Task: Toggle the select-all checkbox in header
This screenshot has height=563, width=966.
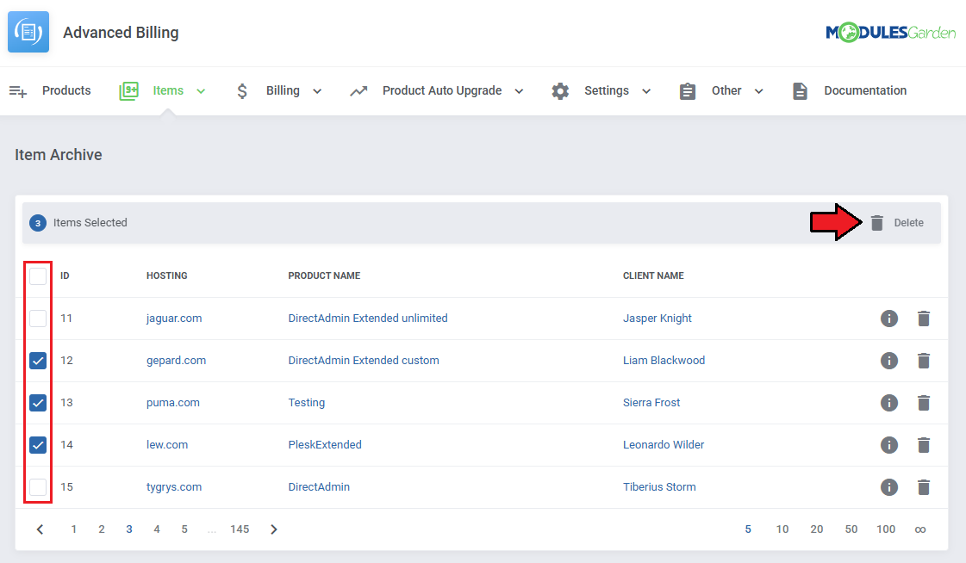Action: pos(38,276)
